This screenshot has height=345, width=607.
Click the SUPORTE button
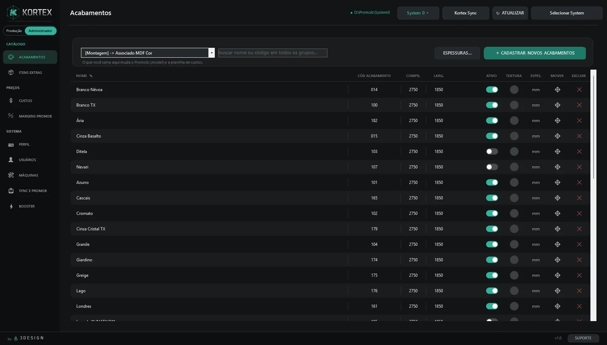(583, 338)
